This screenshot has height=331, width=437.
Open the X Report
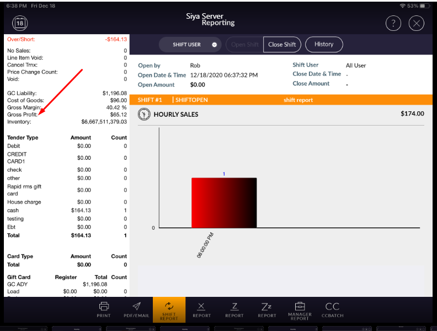[201, 310]
